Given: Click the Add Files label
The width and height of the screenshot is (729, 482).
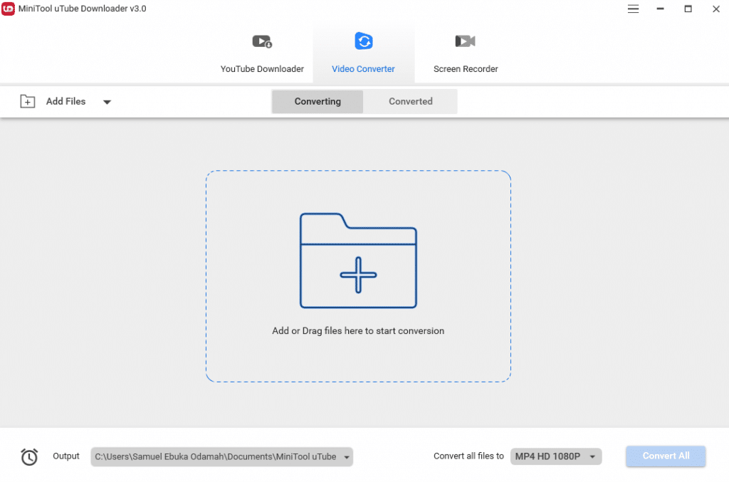Looking at the screenshot, I should (65, 101).
